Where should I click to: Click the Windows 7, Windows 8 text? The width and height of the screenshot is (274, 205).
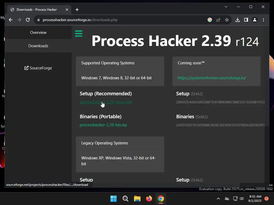pos(116,78)
